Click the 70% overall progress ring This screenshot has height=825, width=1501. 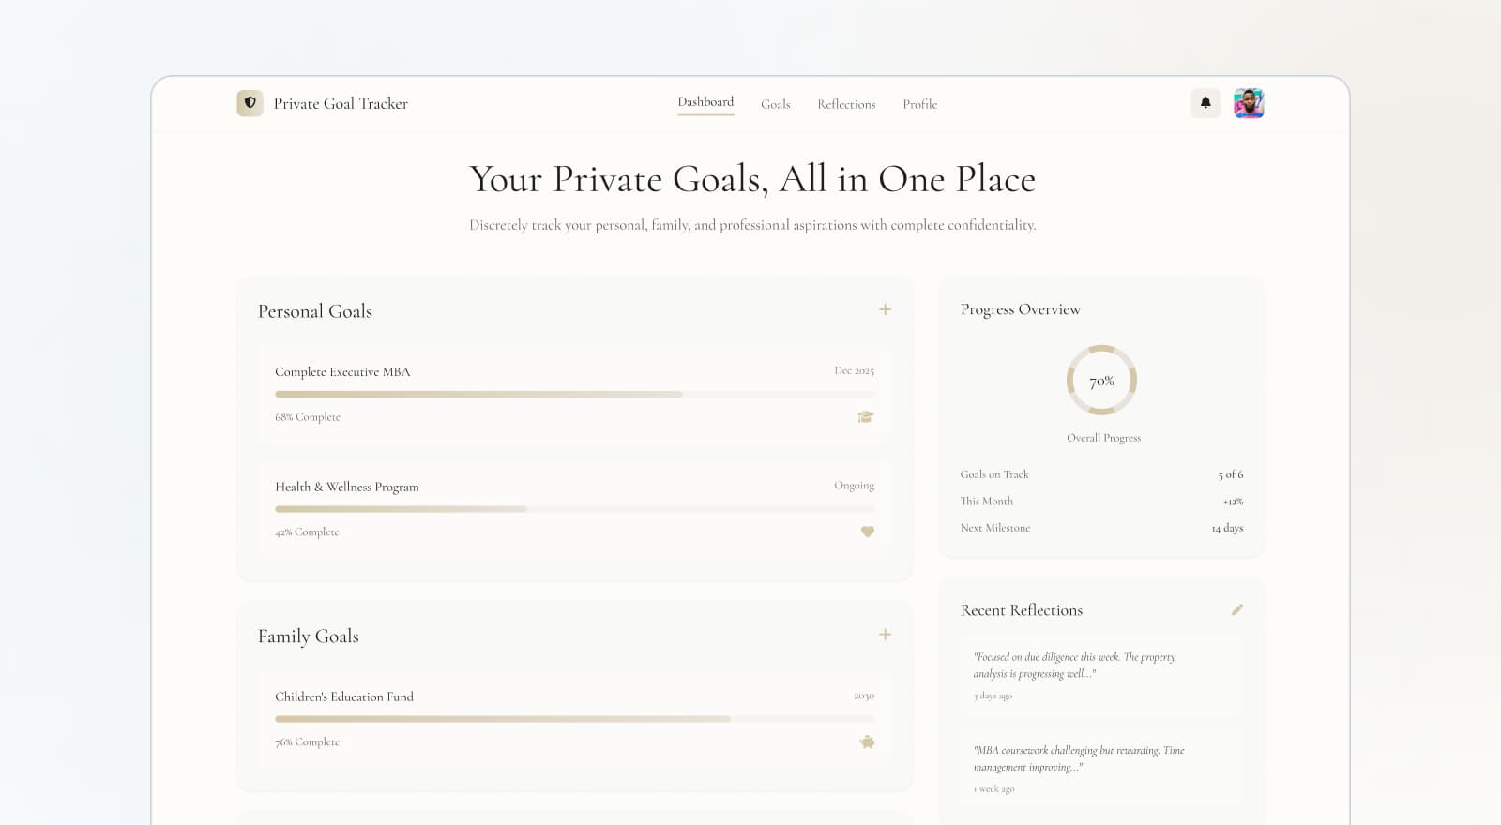click(x=1101, y=381)
